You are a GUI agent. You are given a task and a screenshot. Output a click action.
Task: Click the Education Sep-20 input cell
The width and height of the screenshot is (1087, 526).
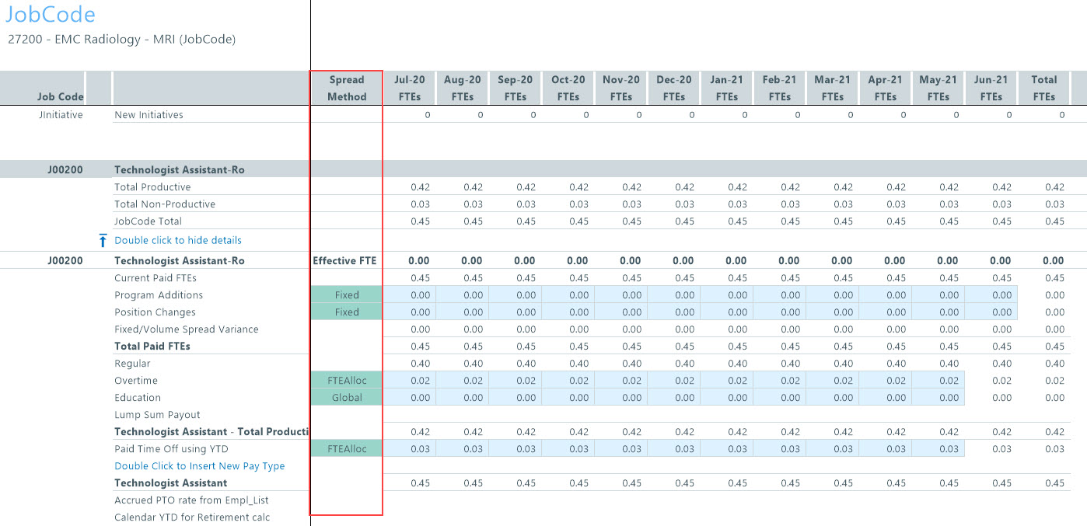515,398
